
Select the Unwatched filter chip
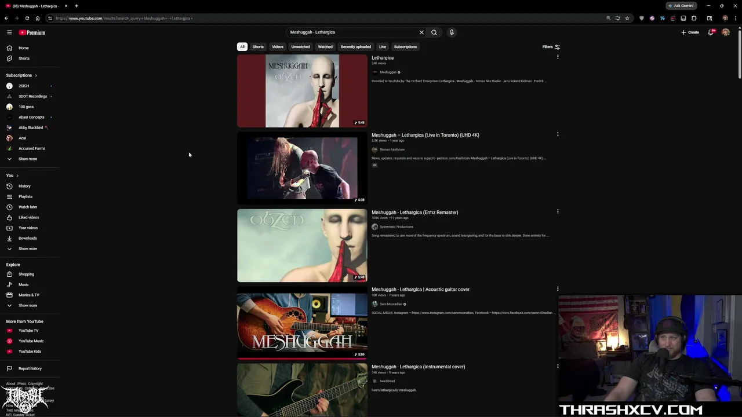pyautogui.click(x=300, y=47)
